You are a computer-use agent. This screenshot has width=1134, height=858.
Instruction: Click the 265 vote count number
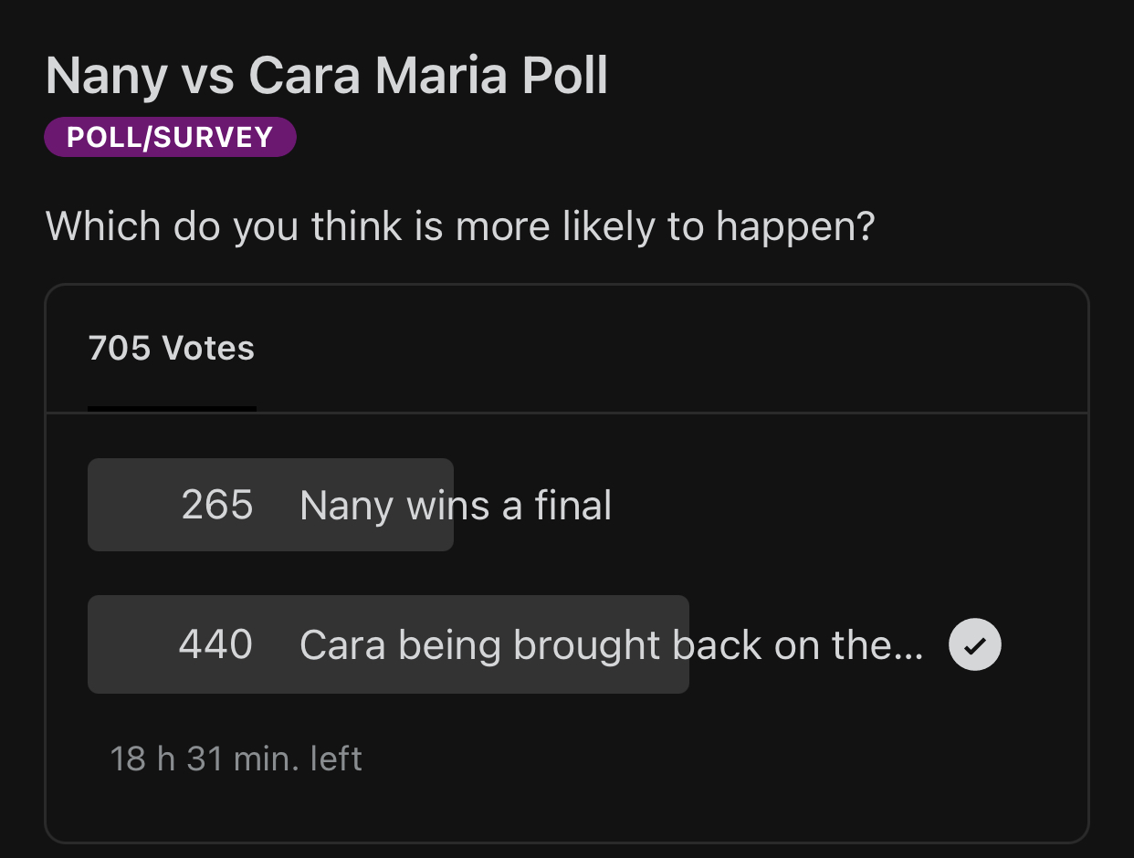[217, 505]
